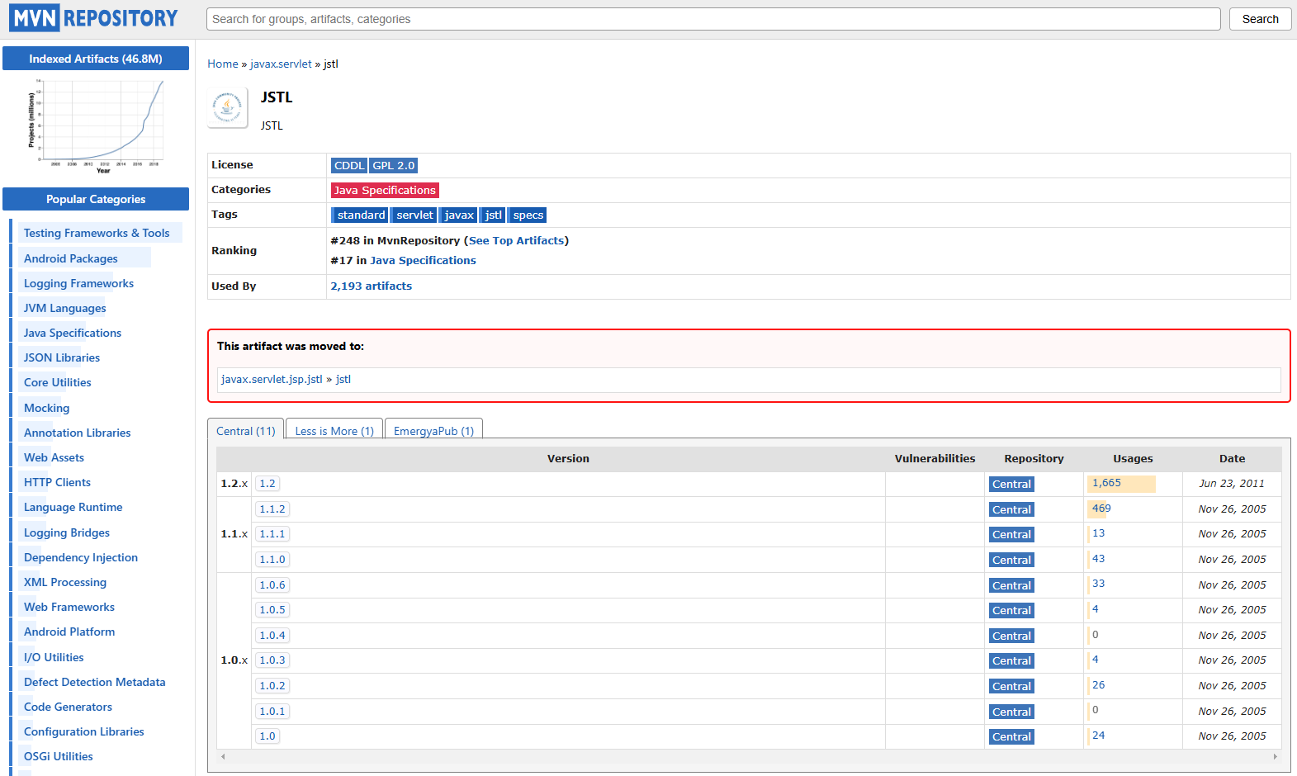
Task: Open JVM Languages category
Action: (65, 308)
